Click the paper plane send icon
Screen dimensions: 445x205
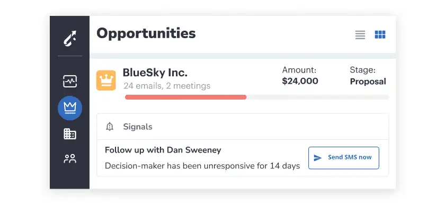coord(317,158)
